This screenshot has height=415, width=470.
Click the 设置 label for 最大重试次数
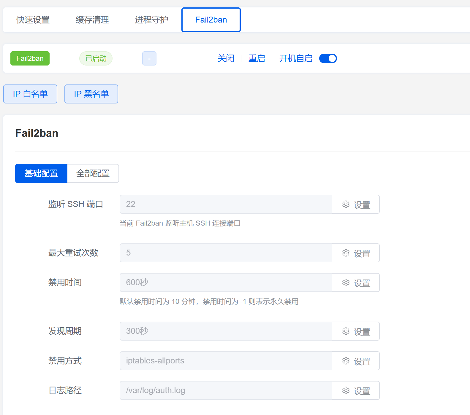[x=362, y=253]
